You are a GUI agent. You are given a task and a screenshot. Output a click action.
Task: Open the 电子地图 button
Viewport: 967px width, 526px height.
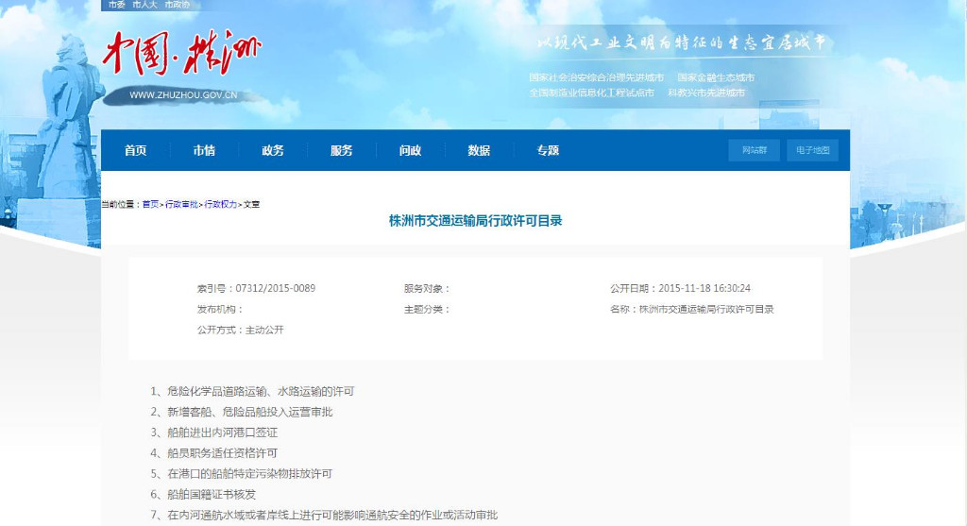click(x=812, y=151)
